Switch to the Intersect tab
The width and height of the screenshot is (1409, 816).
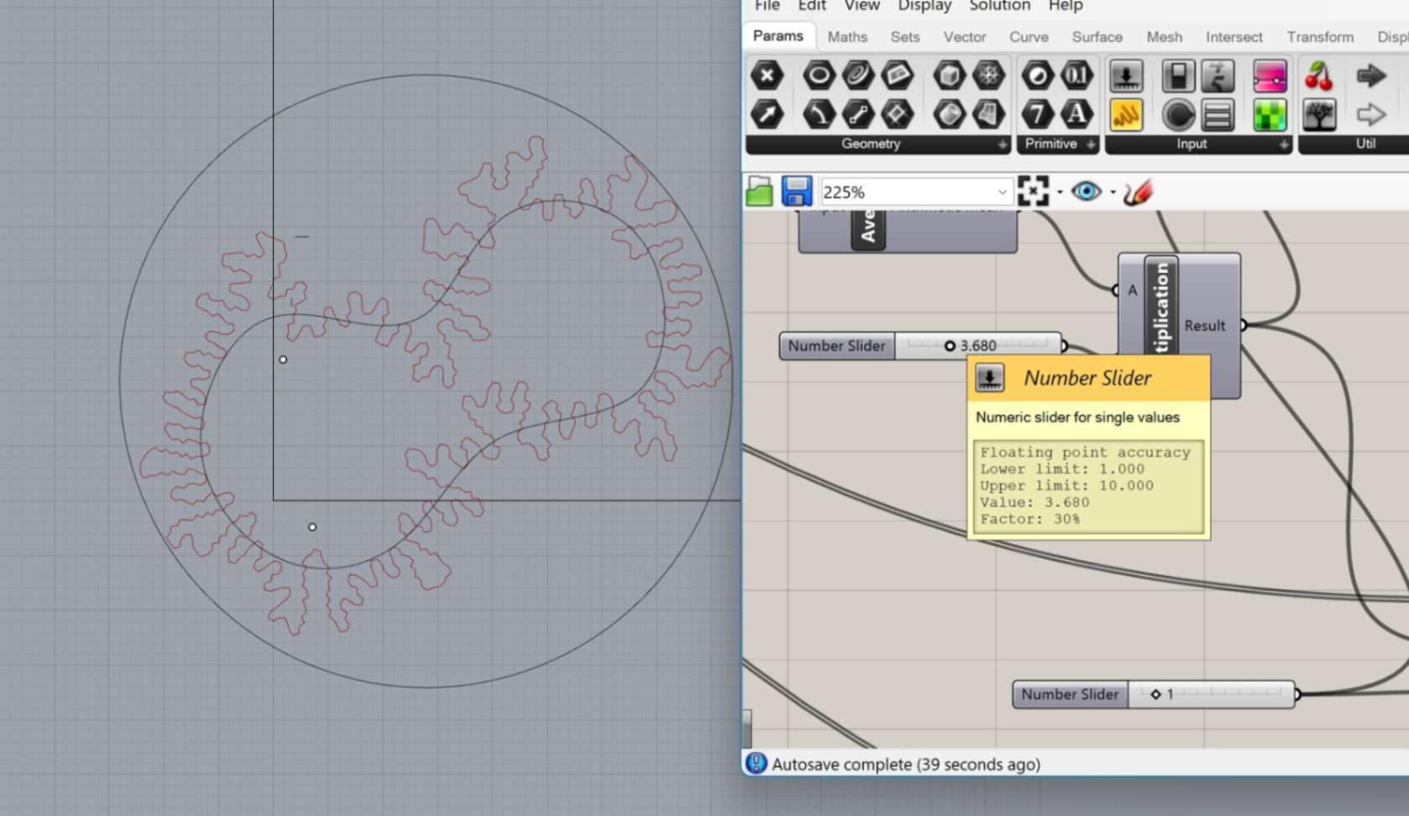coord(1234,37)
